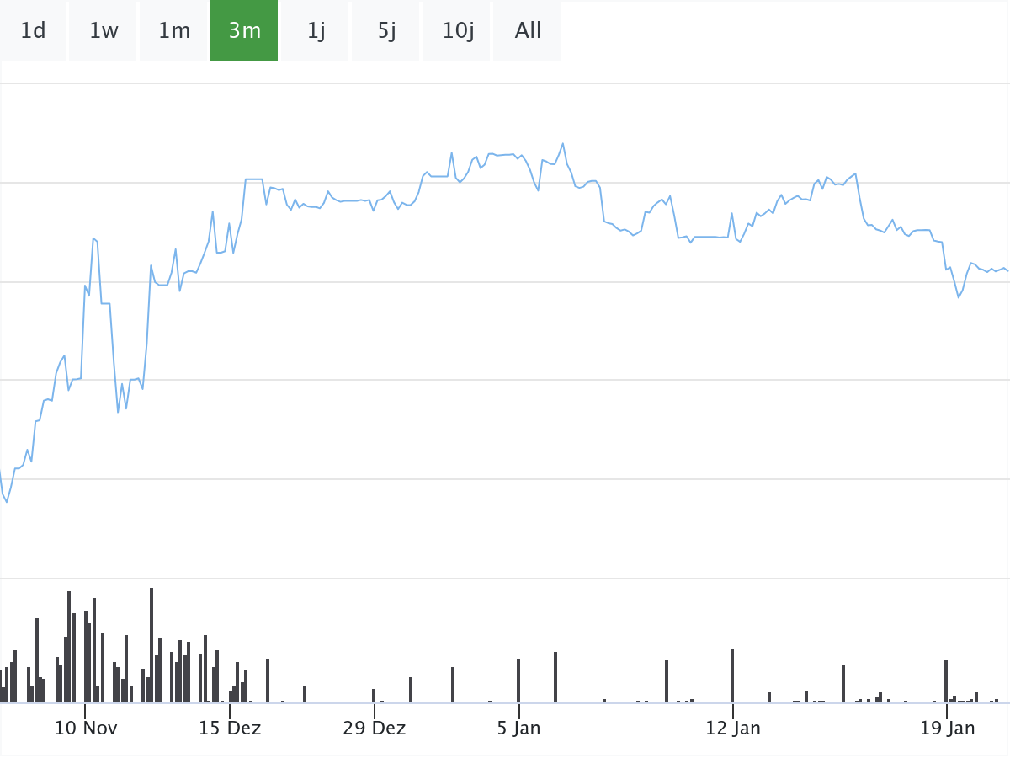Choose the 1m chart range

[174, 31]
